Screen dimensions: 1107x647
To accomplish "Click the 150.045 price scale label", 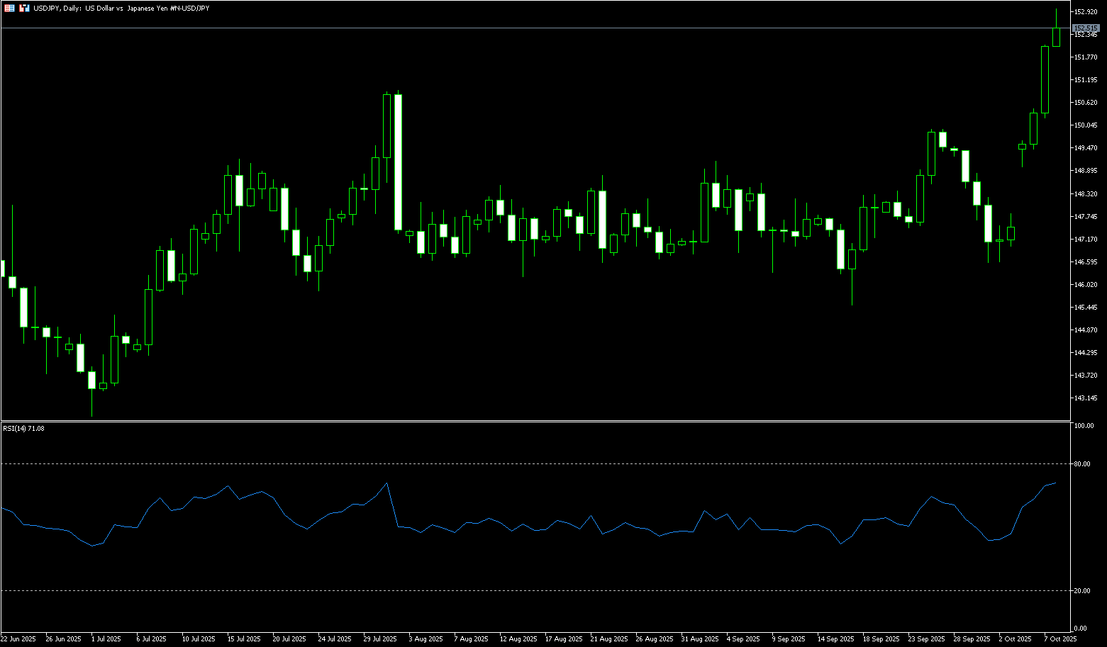I will point(1086,125).
